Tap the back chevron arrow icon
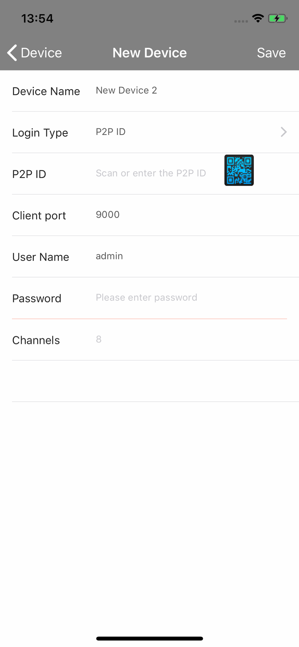The height and width of the screenshot is (647, 299). point(12,53)
